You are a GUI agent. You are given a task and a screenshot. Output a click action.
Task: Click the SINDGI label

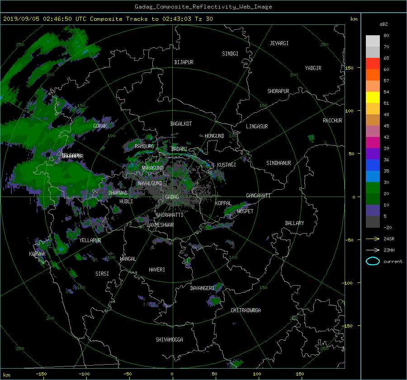(230, 54)
